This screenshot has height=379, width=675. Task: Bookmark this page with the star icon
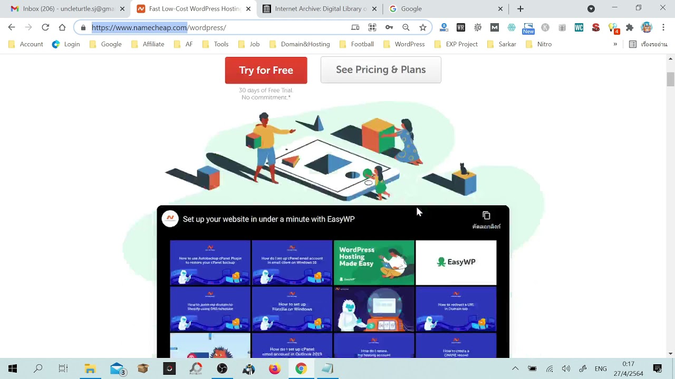pos(423,27)
